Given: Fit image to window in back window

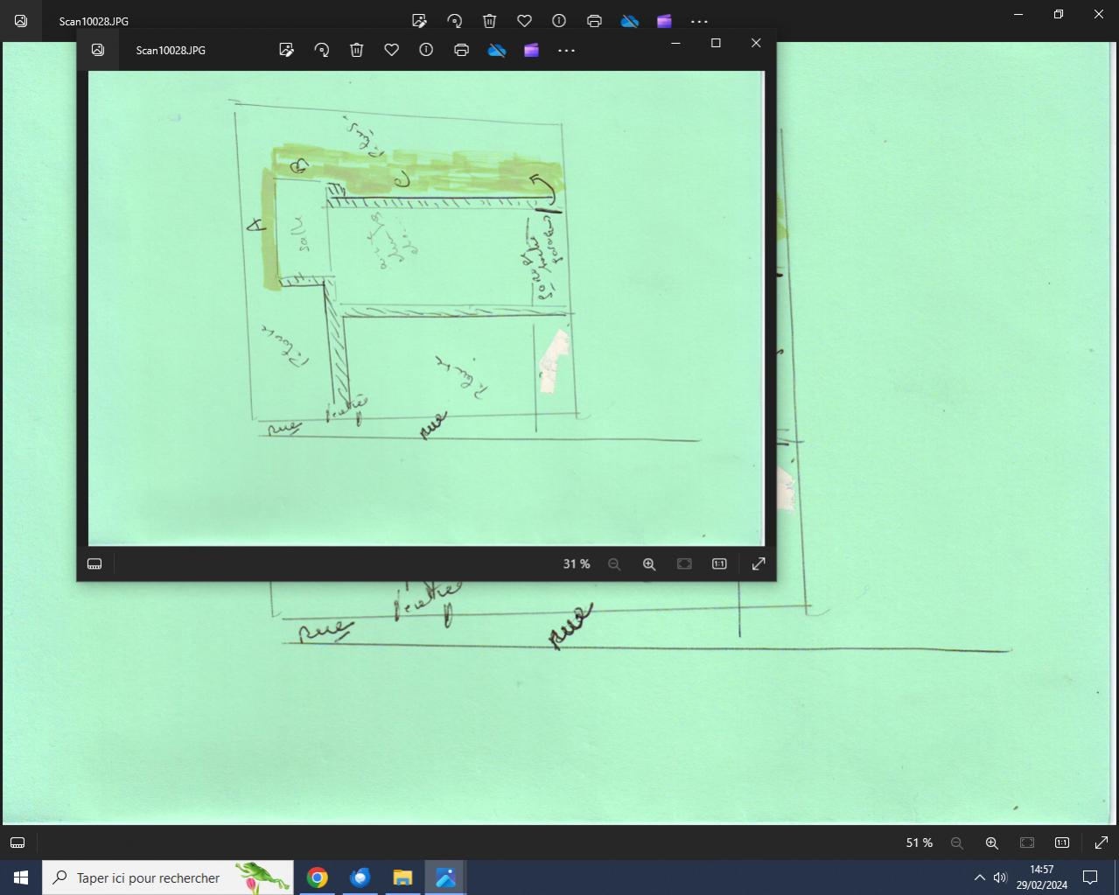Looking at the screenshot, I should [x=1027, y=843].
